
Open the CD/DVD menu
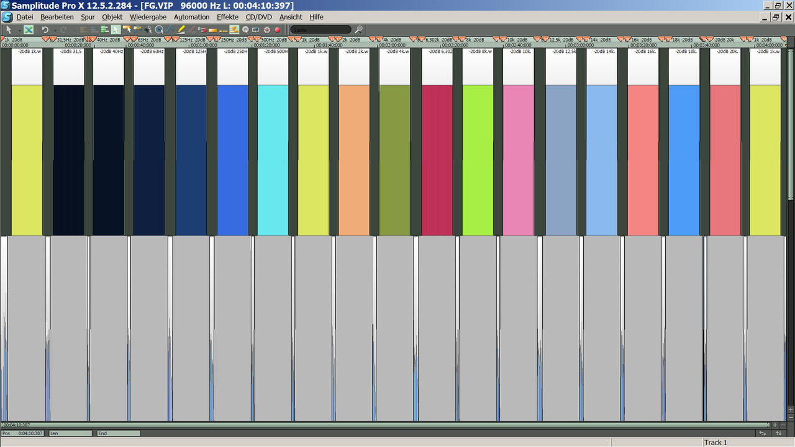[259, 17]
